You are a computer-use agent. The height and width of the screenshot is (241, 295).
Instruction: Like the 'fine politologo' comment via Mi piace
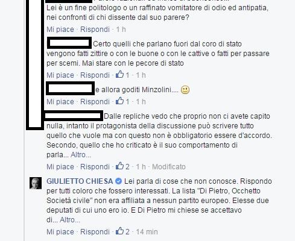60,30
